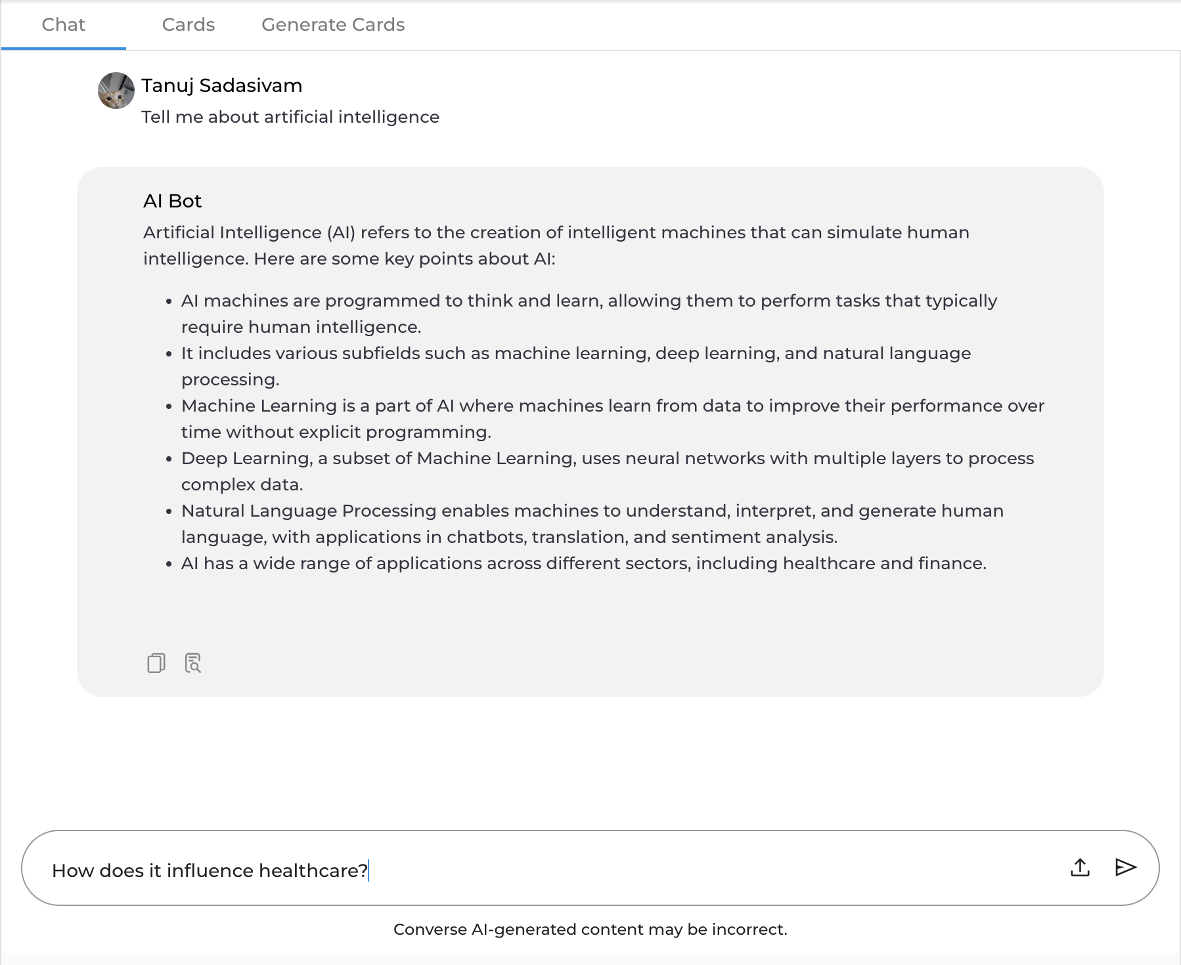Send the typed message
Screen dimensions: 1181x965
(1125, 868)
